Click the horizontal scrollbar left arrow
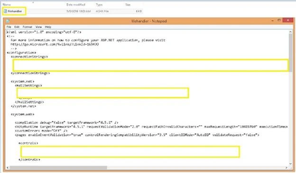 coord(8,167)
